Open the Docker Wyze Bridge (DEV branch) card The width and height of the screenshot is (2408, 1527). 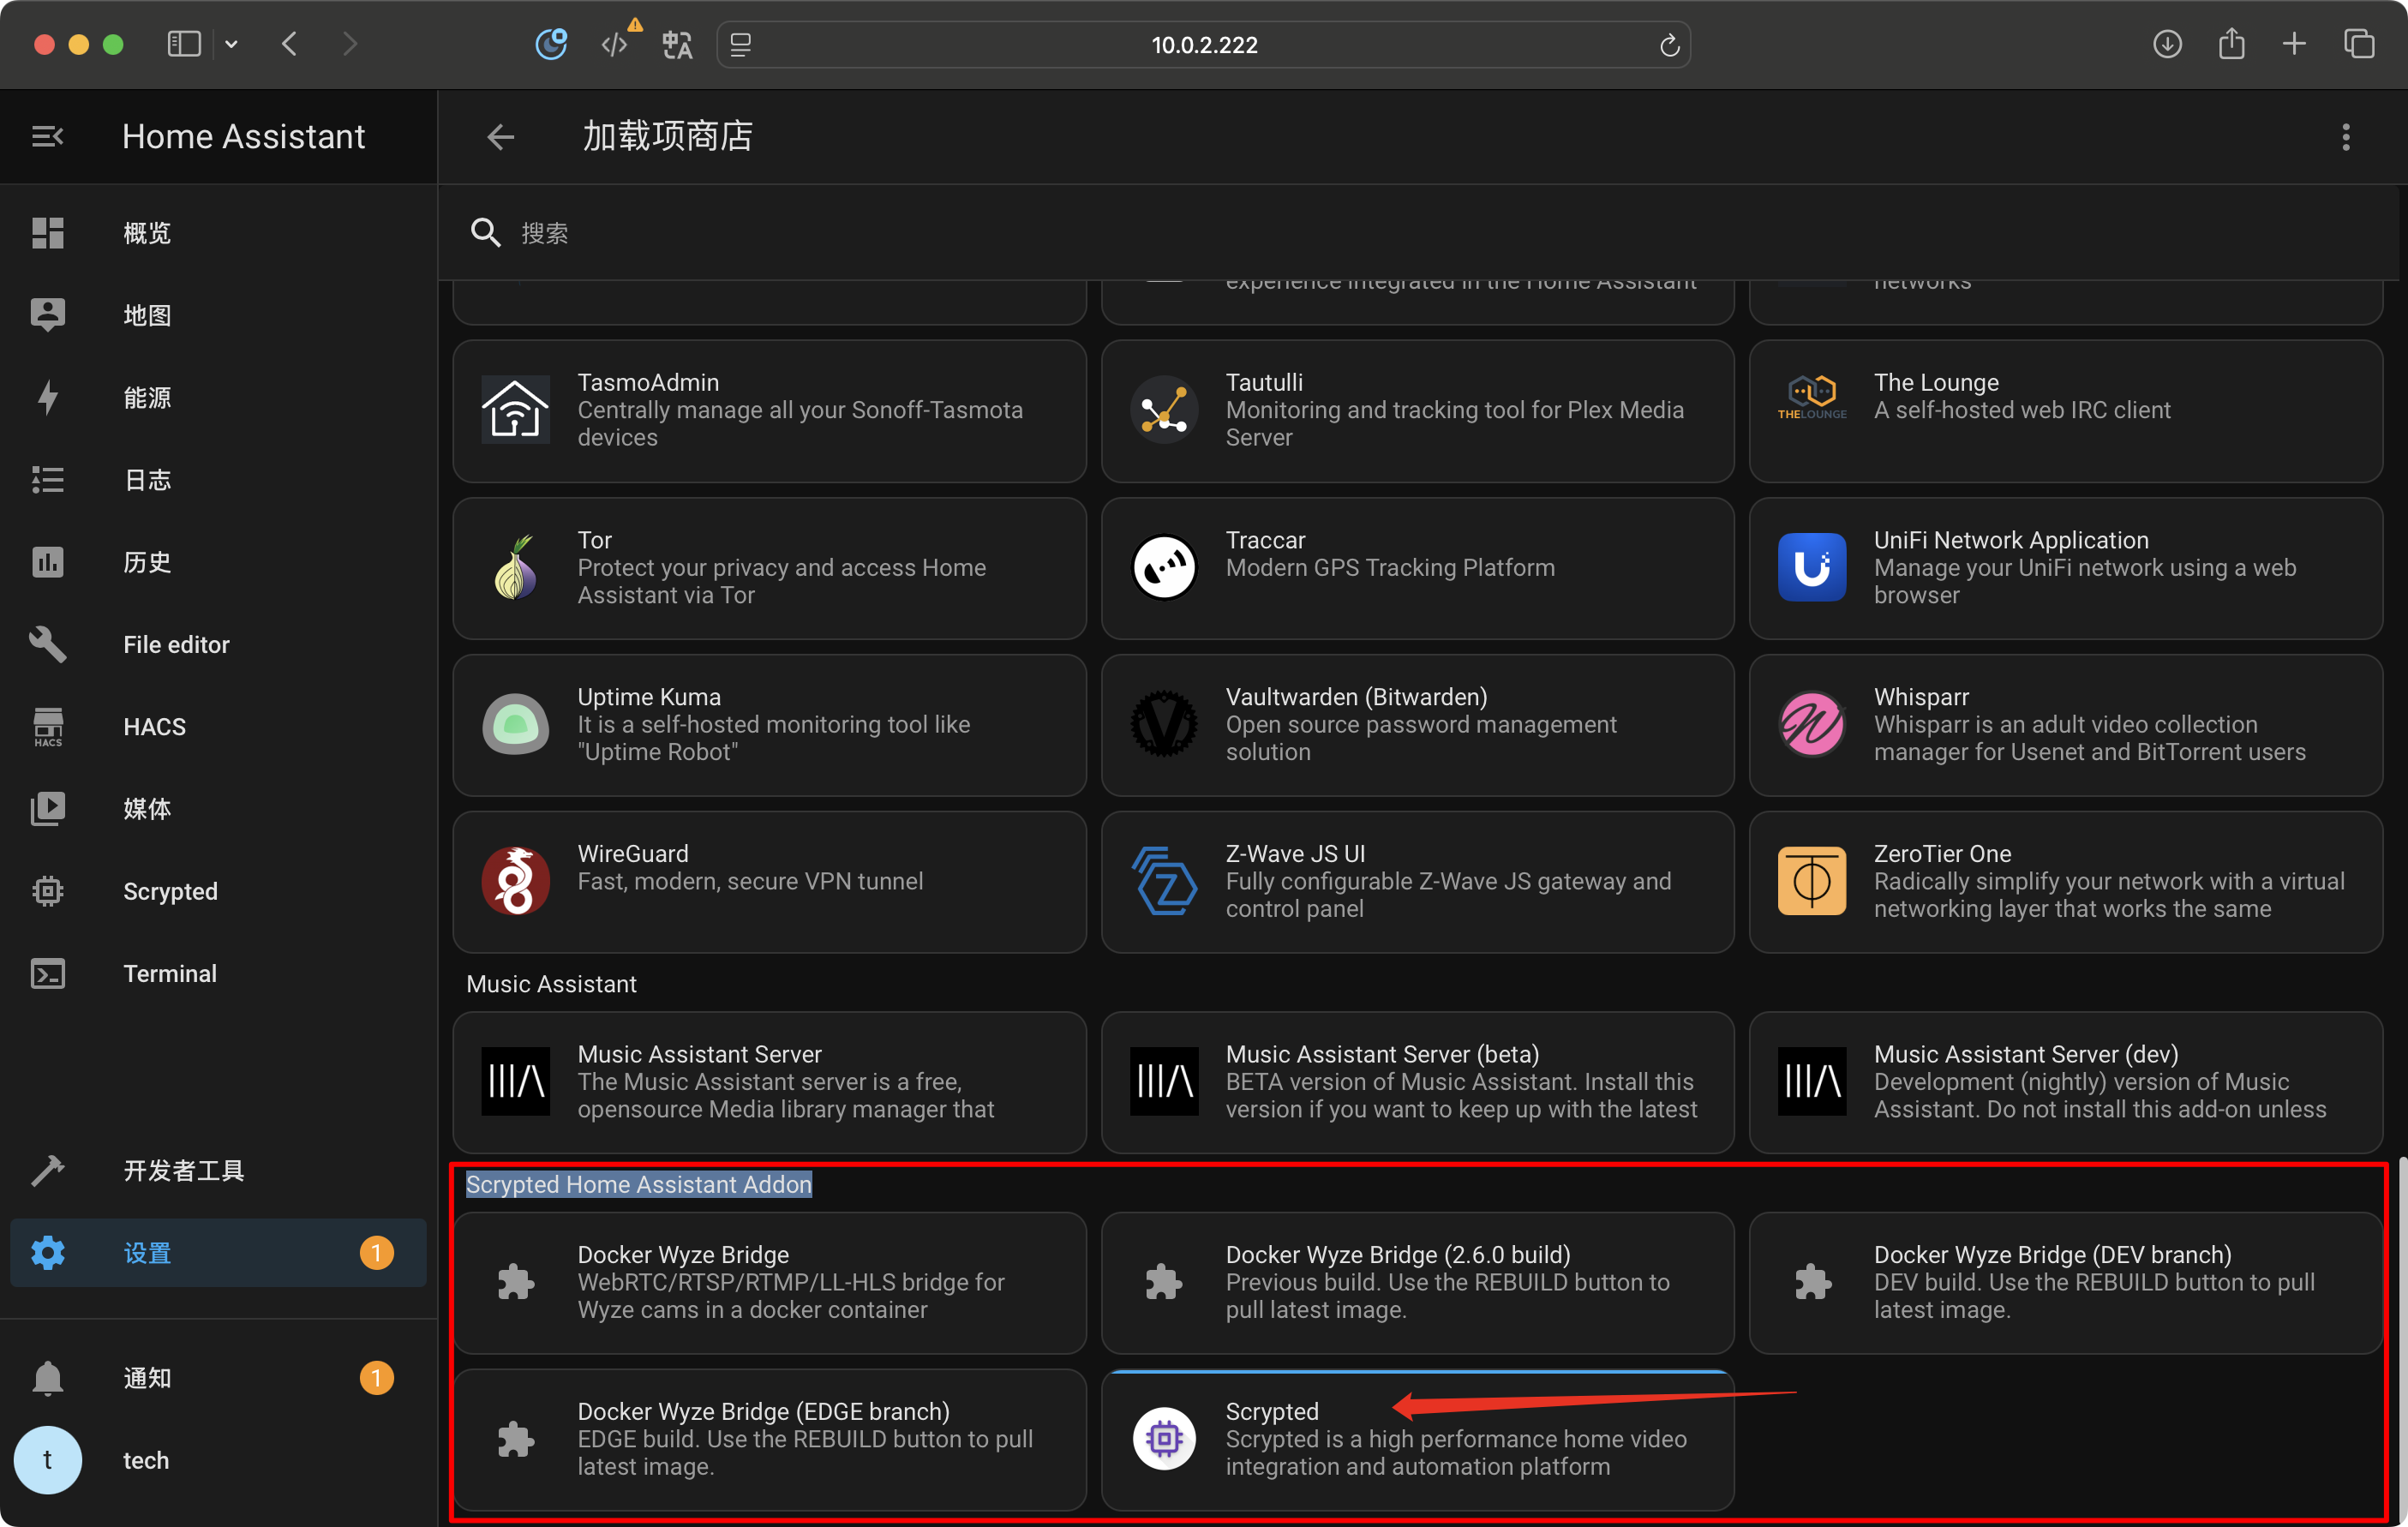click(2065, 1282)
